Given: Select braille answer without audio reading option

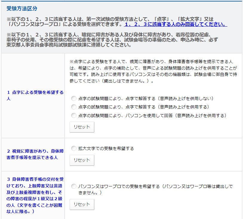Looking at the screenshot, I should click(74, 99).
